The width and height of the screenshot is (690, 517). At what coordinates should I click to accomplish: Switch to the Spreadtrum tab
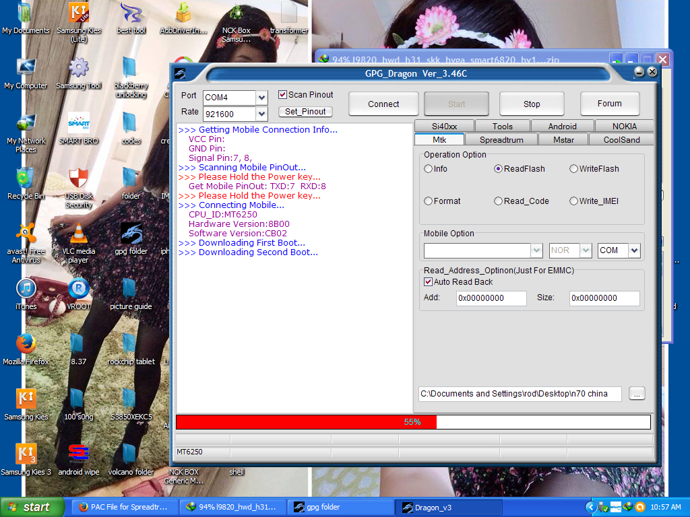[x=501, y=140]
